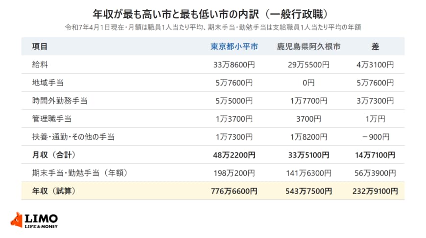Image resolution: width=426 pixels, height=238 pixels.
Task: Click the 776万6600円 annual income cell
Action: [234, 191]
